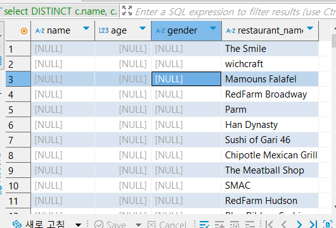Click the orange record-mode icon in the grid corner
Viewport: 336px width, 228px height.
24,31
